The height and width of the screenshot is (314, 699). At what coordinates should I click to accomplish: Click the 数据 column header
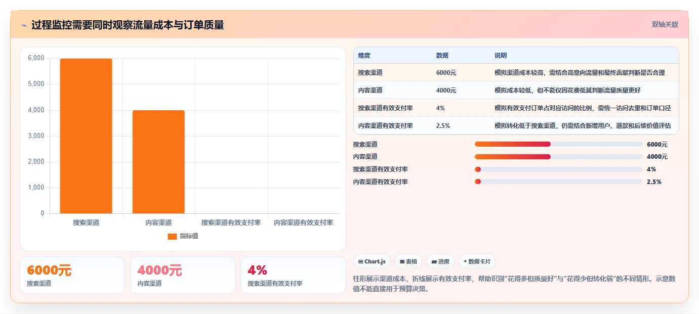point(442,56)
